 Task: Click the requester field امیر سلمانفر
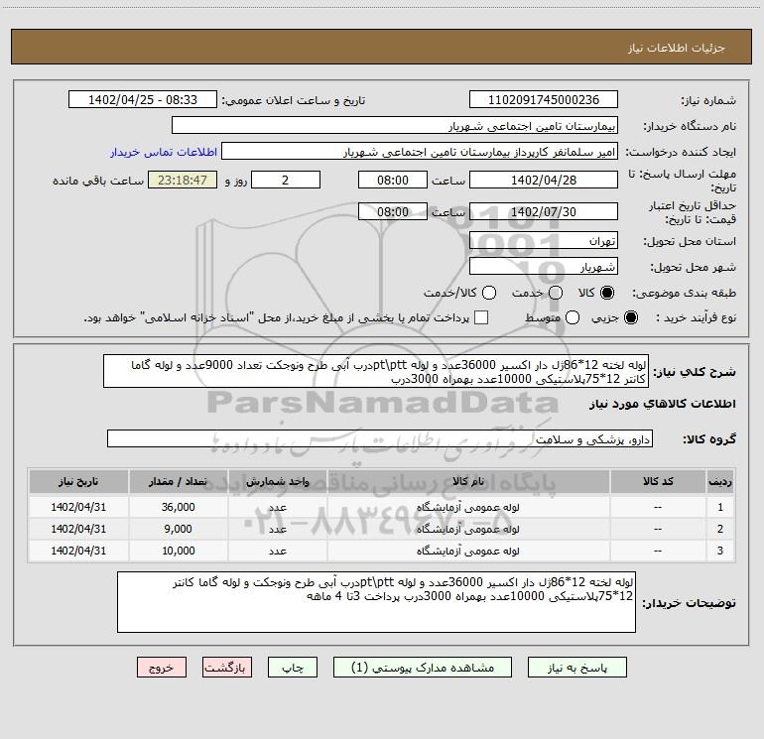[420, 151]
